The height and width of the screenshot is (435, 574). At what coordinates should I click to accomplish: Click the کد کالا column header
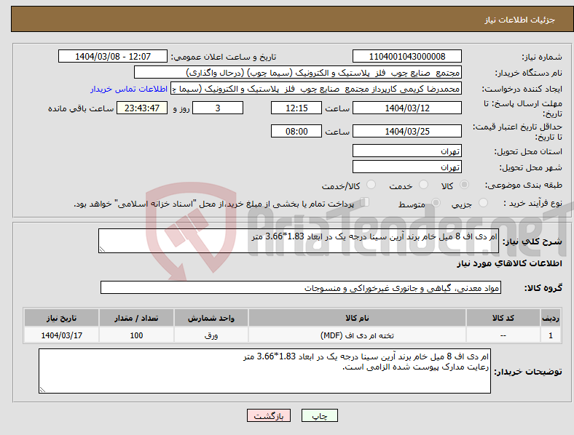(x=503, y=318)
